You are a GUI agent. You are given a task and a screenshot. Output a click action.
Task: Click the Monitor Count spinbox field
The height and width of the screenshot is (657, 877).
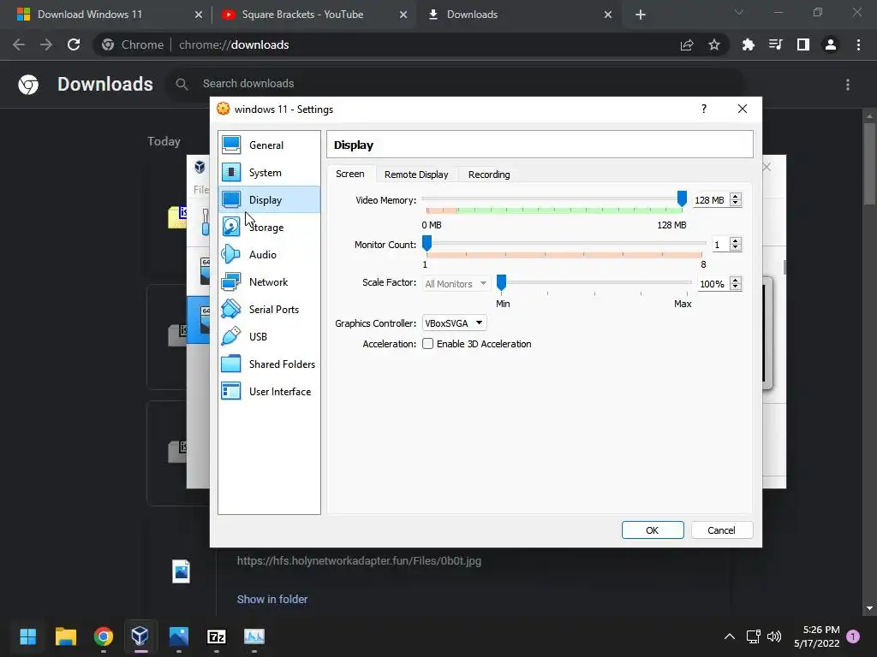click(720, 245)
